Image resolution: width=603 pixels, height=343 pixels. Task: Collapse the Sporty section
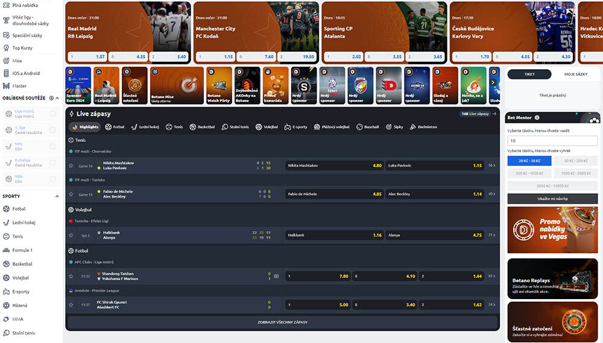tap(57, 196)
